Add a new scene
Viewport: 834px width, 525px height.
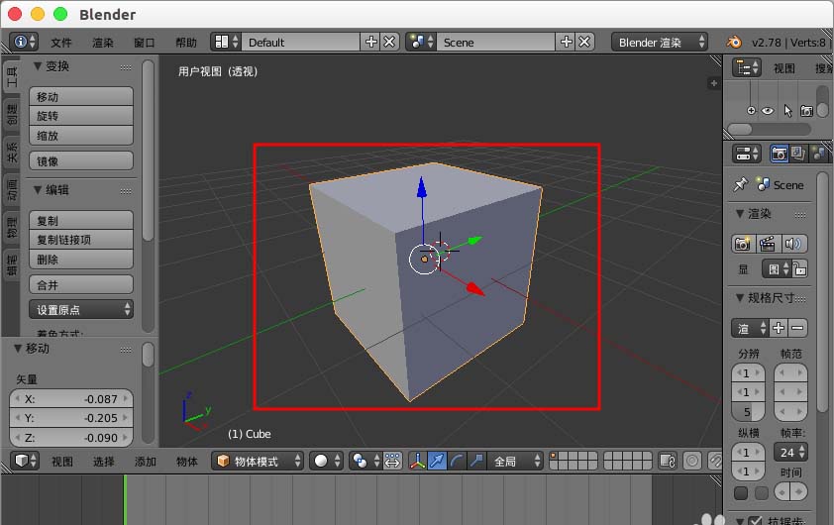tap(566, 42)
